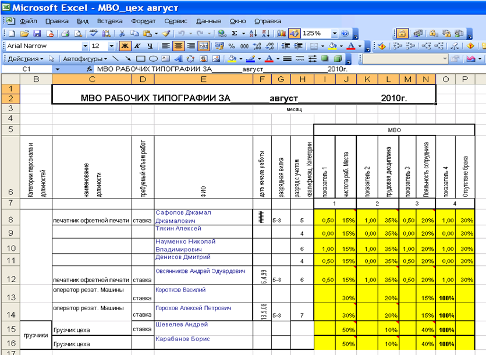486x355 pixels.
Task: Expand AutoSum function list arrow
Action: pos(243,34)
